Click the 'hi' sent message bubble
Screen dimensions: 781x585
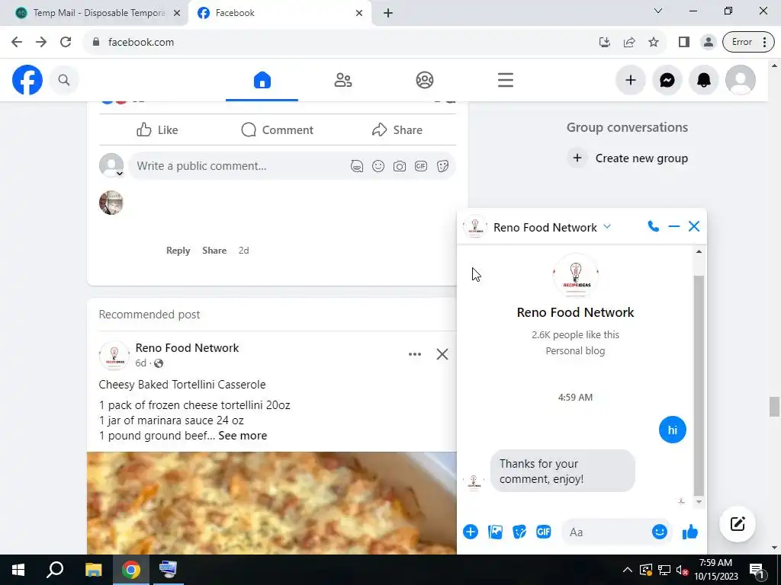673,430
